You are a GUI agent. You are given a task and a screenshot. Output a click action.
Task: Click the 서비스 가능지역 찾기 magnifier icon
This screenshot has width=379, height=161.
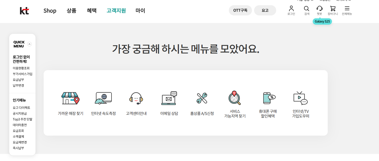tap(235, 98)
